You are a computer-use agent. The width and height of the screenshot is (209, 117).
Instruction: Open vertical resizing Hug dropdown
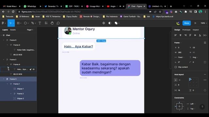194,57
